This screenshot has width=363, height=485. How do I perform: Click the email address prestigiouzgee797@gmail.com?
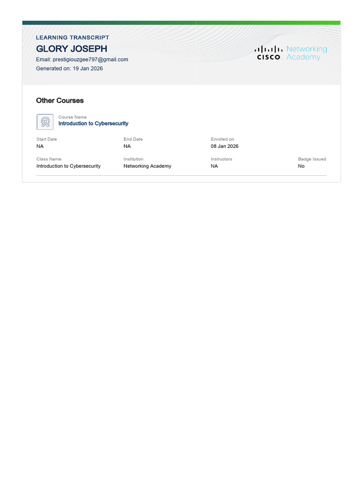coord(90,59)
